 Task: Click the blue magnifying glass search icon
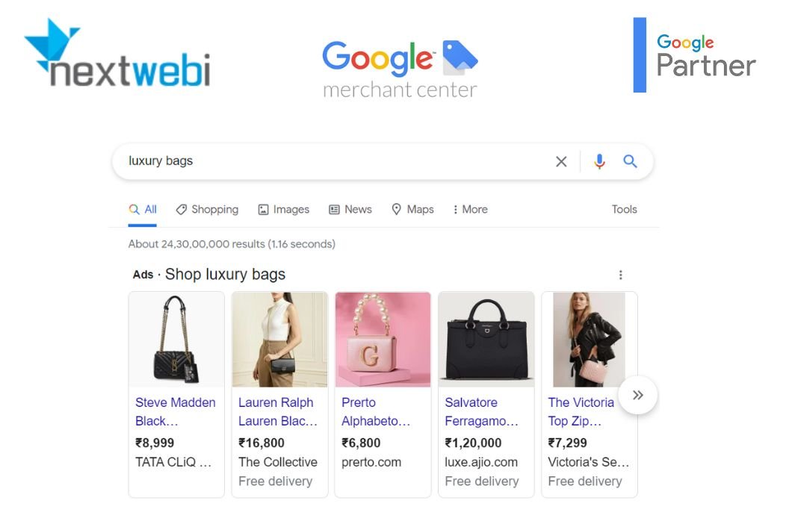(x=630, y=161)
